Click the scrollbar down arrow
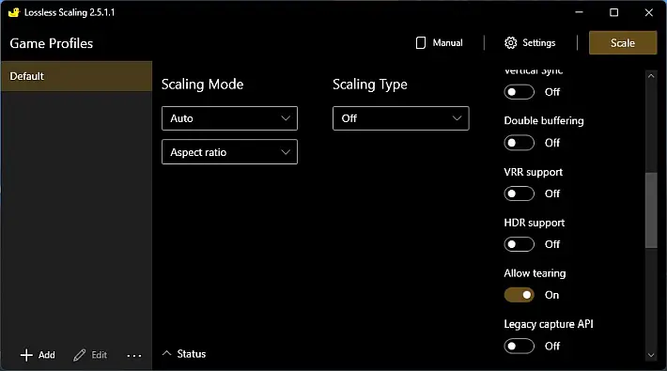667x371 pixels. pyautogui.click(x=651, y=355)
